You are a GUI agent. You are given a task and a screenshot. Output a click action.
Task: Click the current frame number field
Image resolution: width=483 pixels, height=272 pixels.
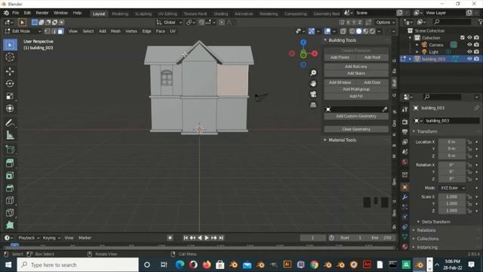pyautogui.click(x=312, y=238)
